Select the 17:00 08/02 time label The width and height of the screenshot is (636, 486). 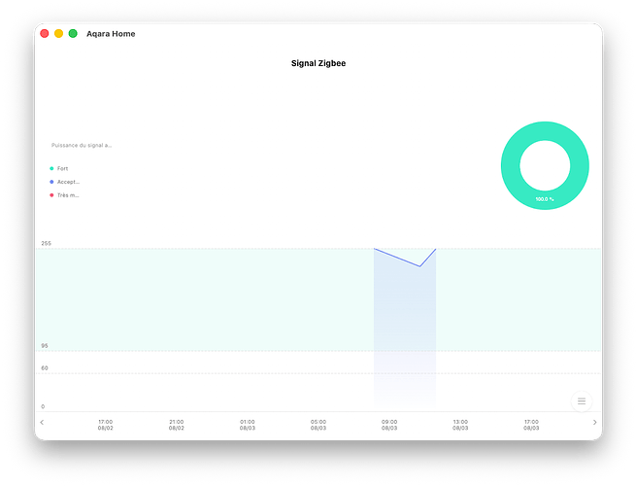pyautogui.click(x=106, y=425)
